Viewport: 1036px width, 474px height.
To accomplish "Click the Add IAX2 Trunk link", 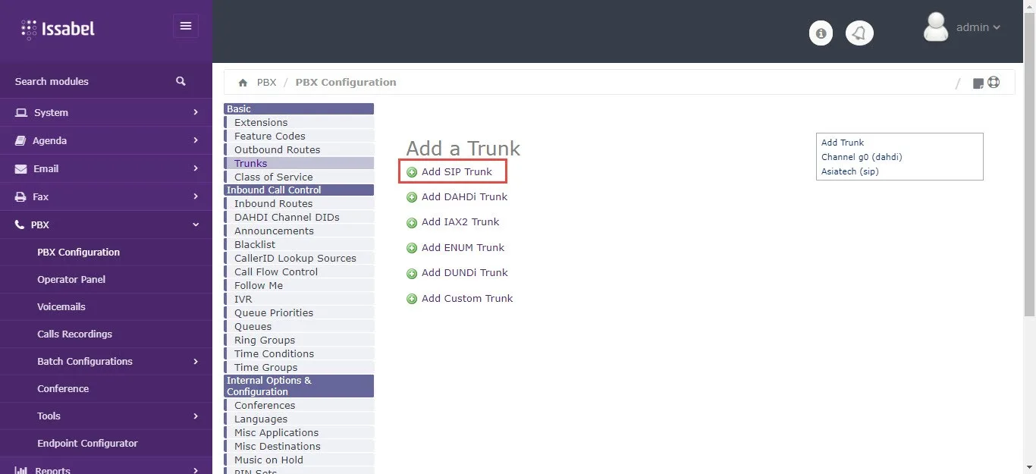I will click(x=460, y=222).
